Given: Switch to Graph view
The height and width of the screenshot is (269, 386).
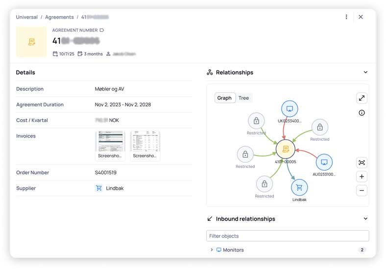Looking at the screenshot, I should [224, 98].
